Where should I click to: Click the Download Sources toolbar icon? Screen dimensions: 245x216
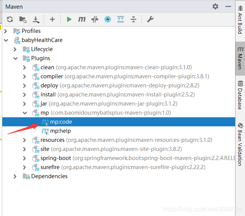pos(36,19)
